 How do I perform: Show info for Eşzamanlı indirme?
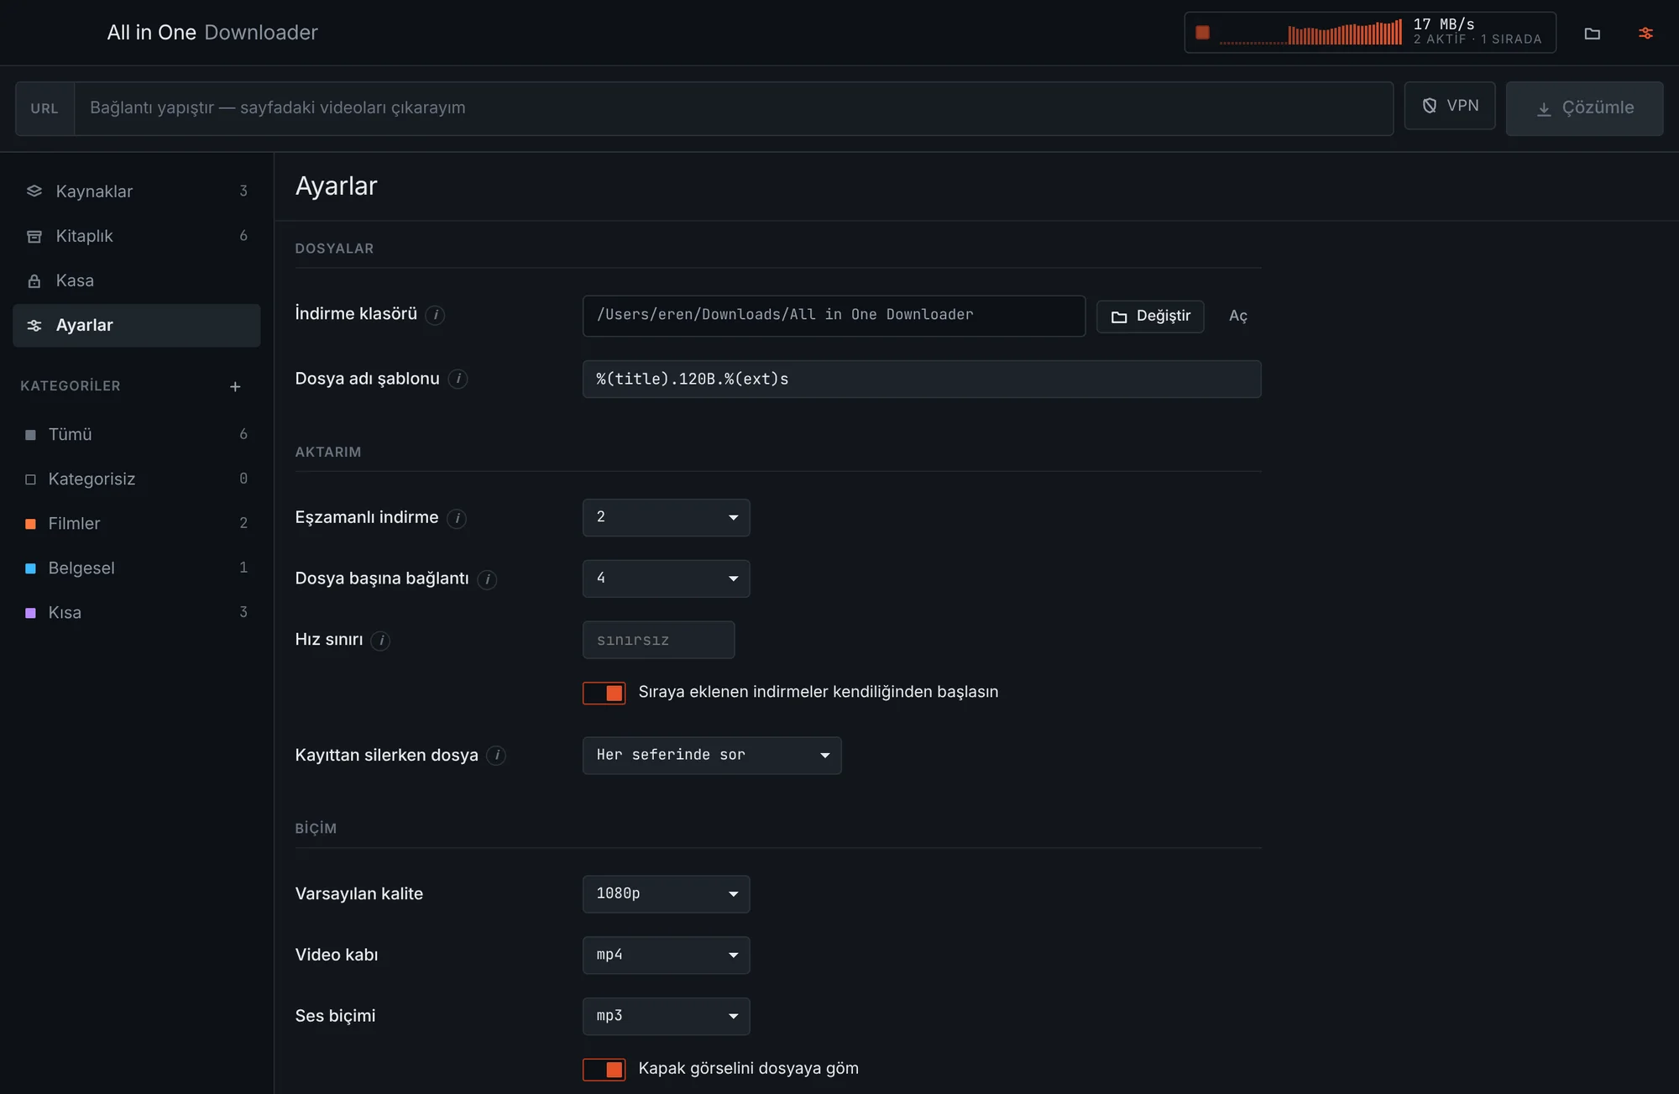click(457, 518)
